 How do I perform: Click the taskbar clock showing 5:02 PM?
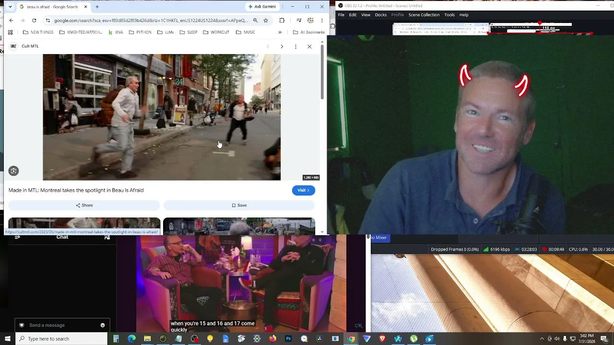pyautogui.click(x=586, y=339)
